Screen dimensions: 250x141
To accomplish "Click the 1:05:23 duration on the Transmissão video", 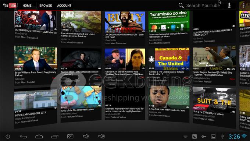I will [153, 31].
